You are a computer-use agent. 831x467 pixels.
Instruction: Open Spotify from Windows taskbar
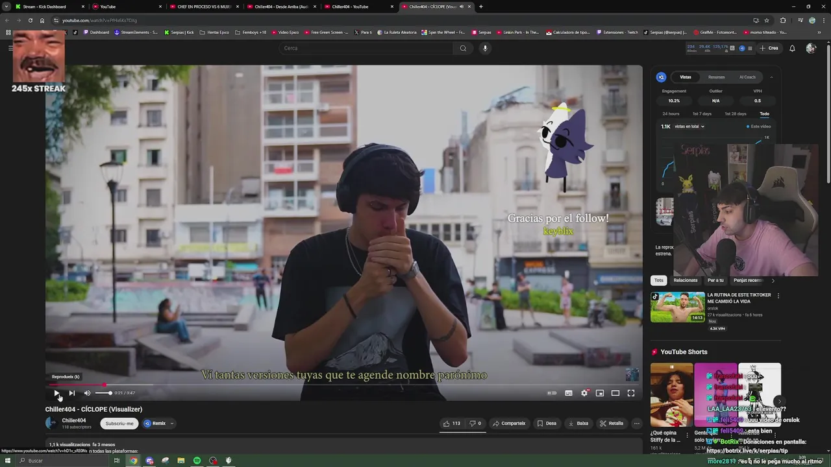pos(197,461)
